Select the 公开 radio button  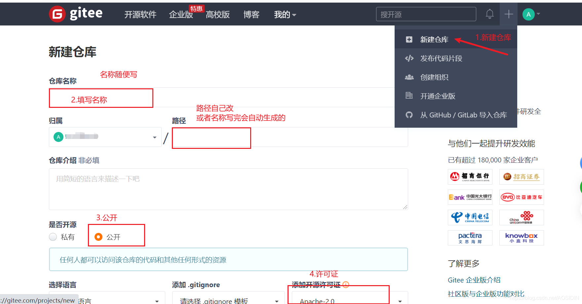pos(98,237)
